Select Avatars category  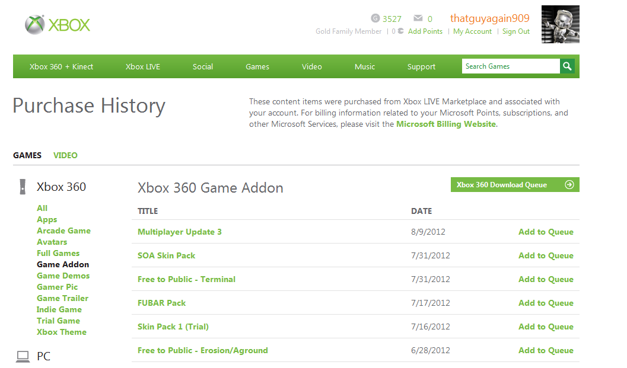[x=52, y=242]
